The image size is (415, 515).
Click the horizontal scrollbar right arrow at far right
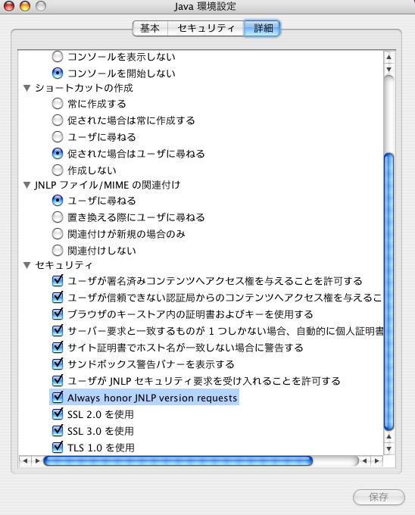click(x=377, y=460)
